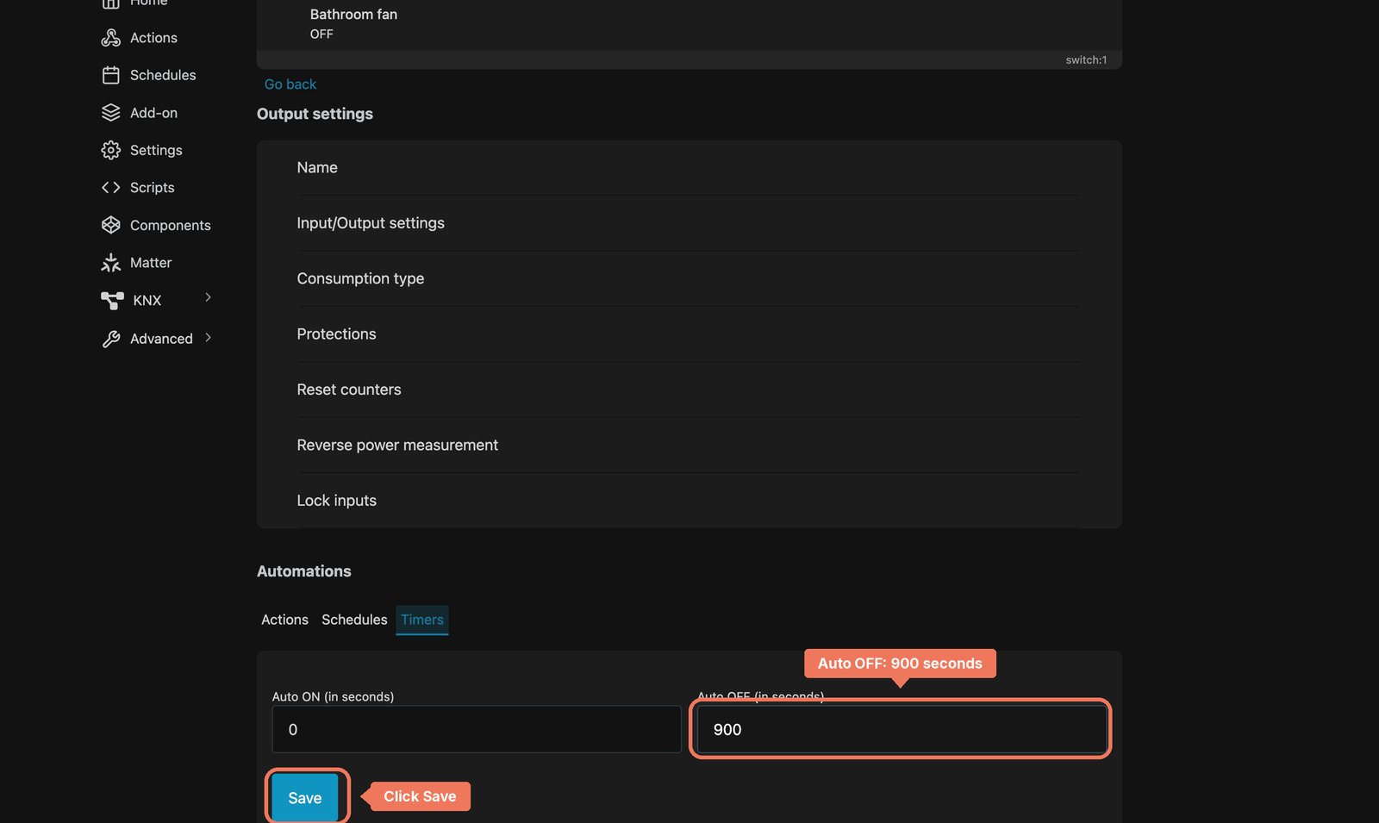
Task: Click the Scripts code brackets icon
Action: pos(110,187)
